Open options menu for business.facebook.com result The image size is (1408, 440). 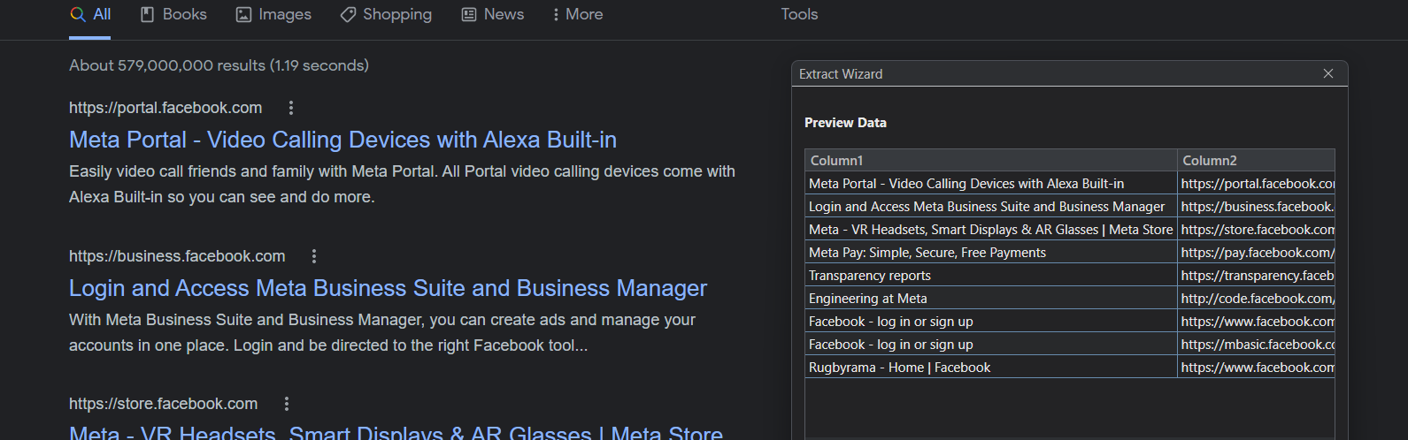click(313, 256)
